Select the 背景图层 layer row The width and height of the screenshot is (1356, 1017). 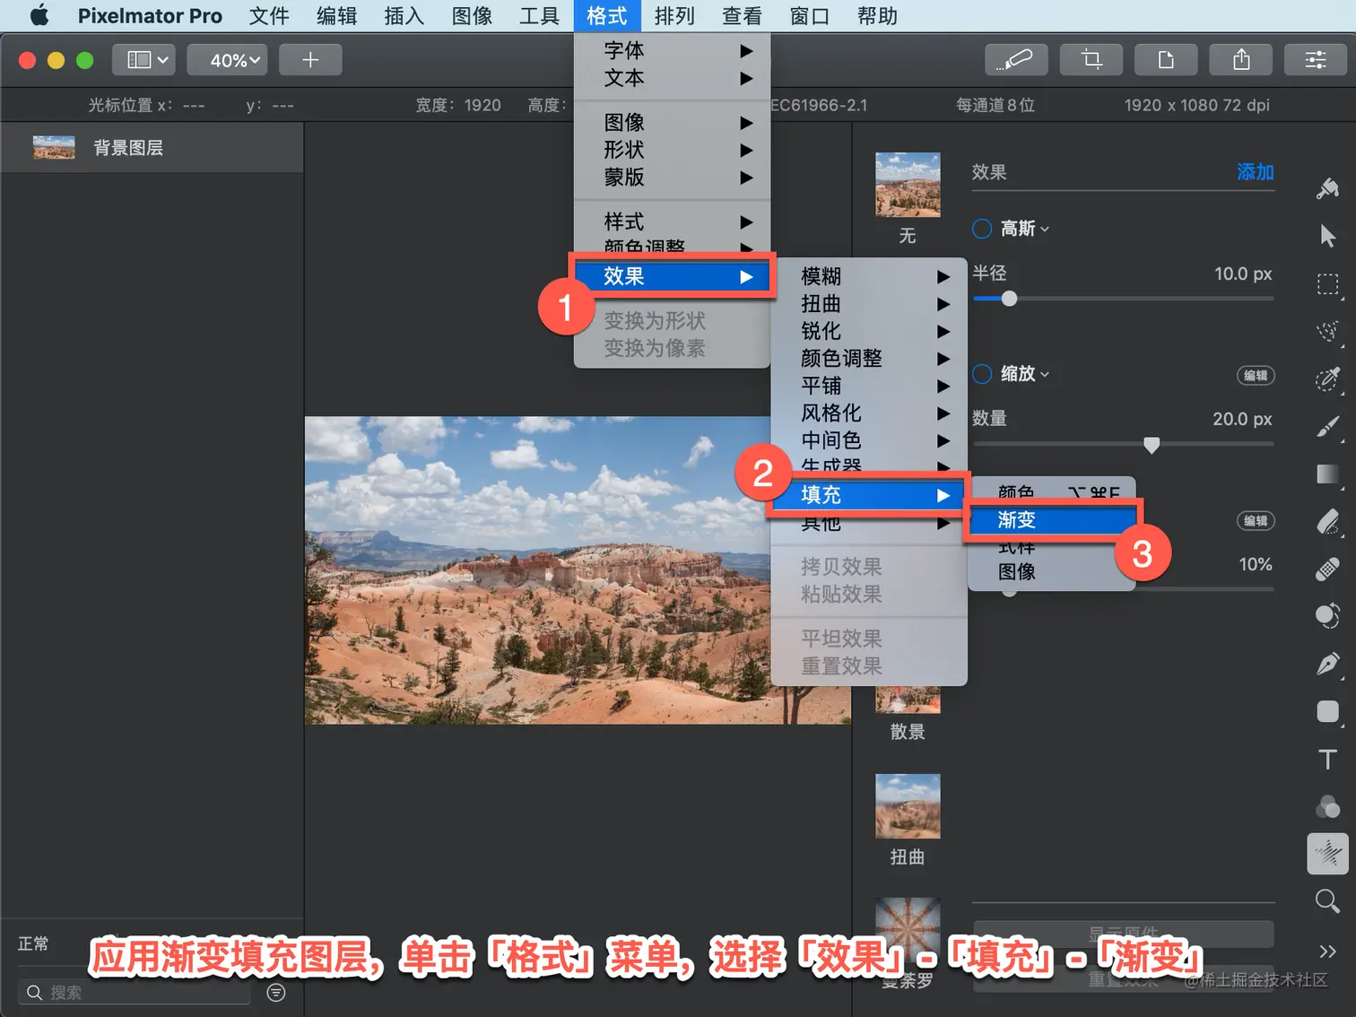[152, 148]
